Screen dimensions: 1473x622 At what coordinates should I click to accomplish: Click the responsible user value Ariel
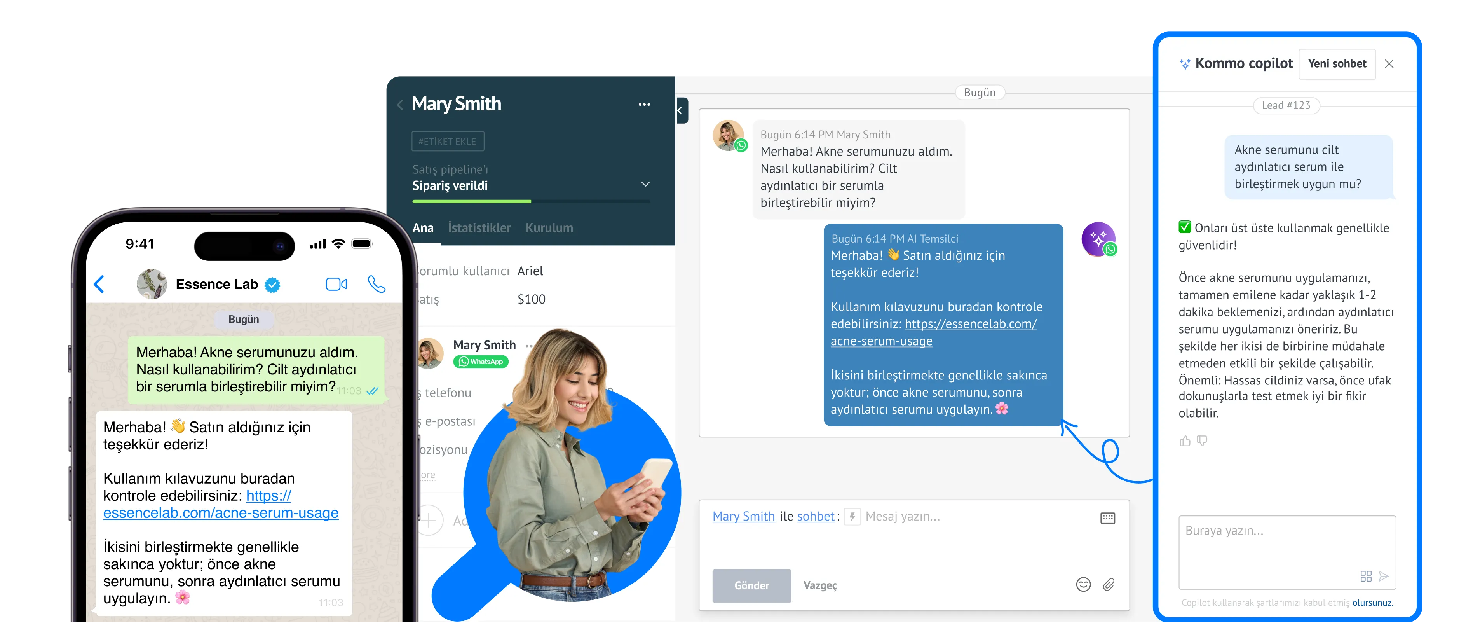tap(530, 271)
